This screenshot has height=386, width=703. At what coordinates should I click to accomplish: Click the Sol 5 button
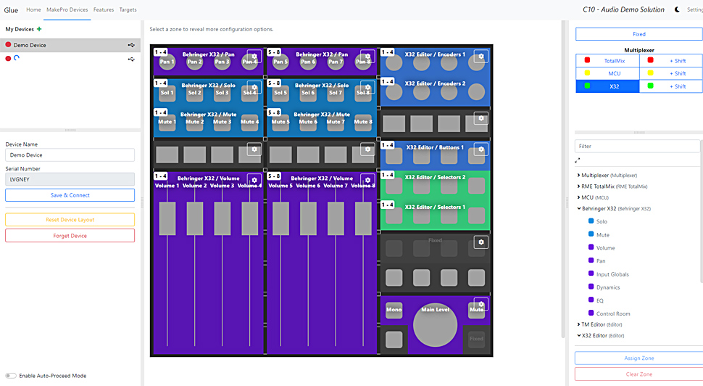click(x=280, y=93)
